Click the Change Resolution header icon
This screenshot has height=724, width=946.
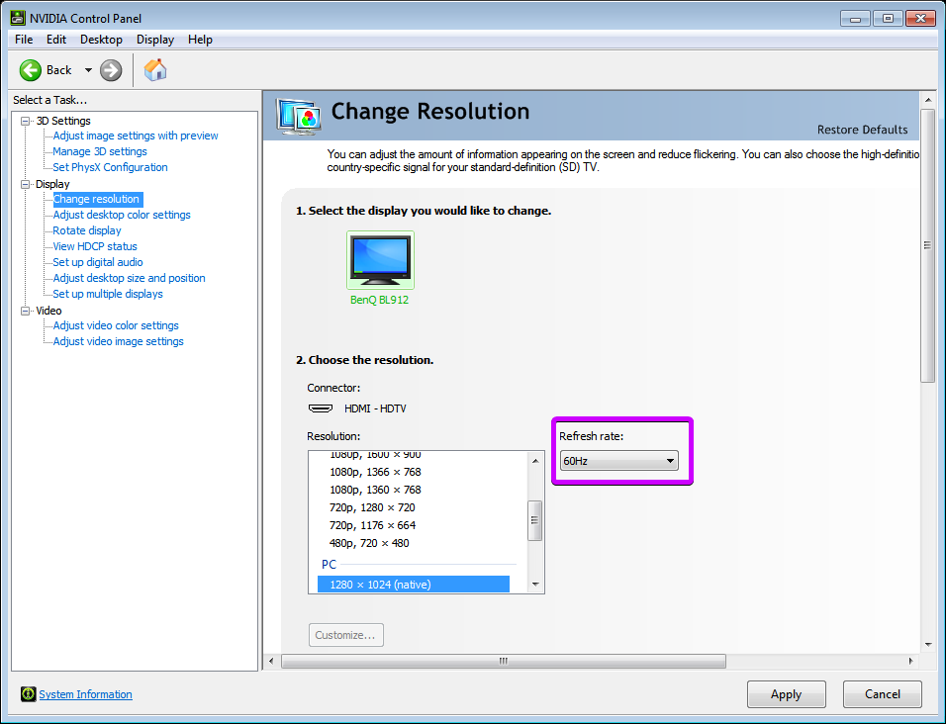pyautogui.click(x=298, y=116)
